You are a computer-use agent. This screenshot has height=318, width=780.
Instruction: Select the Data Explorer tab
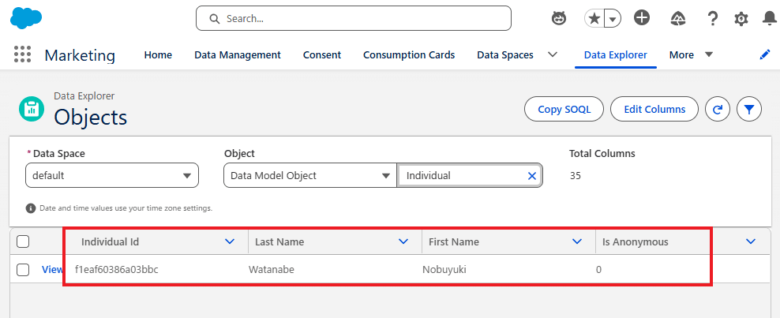point(615,54)
